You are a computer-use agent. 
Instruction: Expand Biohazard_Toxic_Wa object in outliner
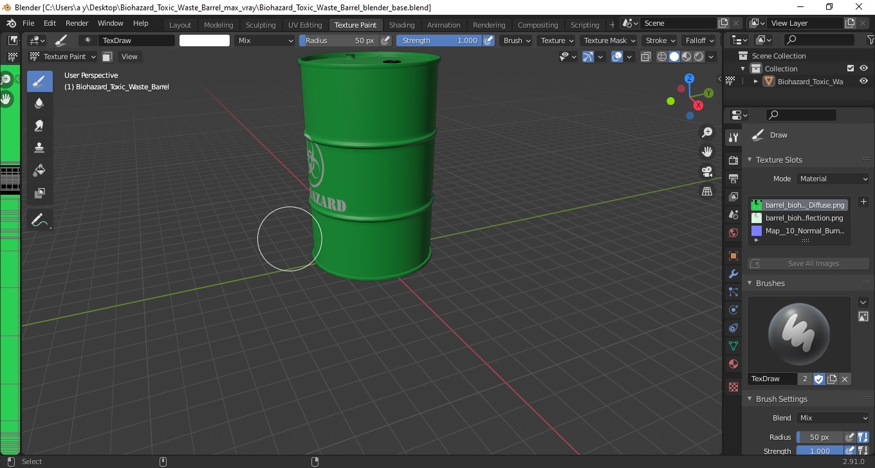coord(756,82)
